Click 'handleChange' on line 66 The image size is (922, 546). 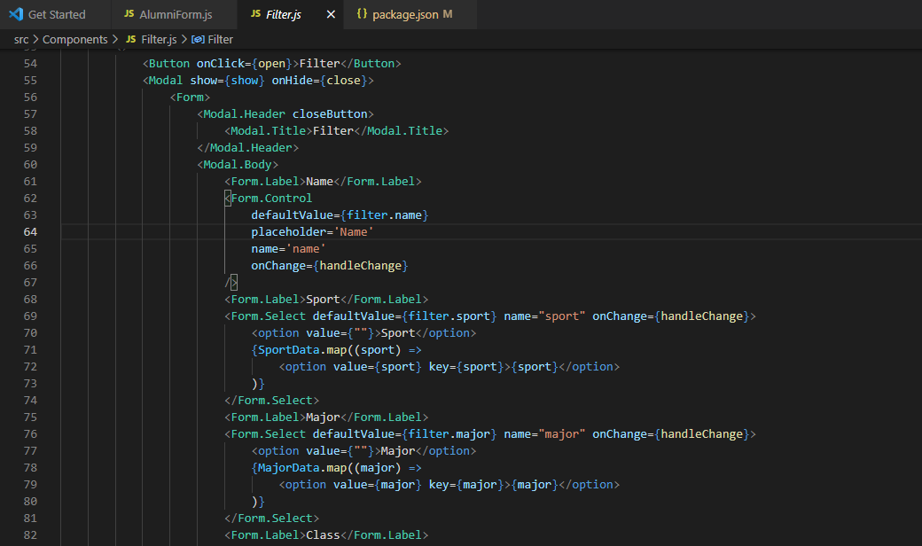point(361,266)
